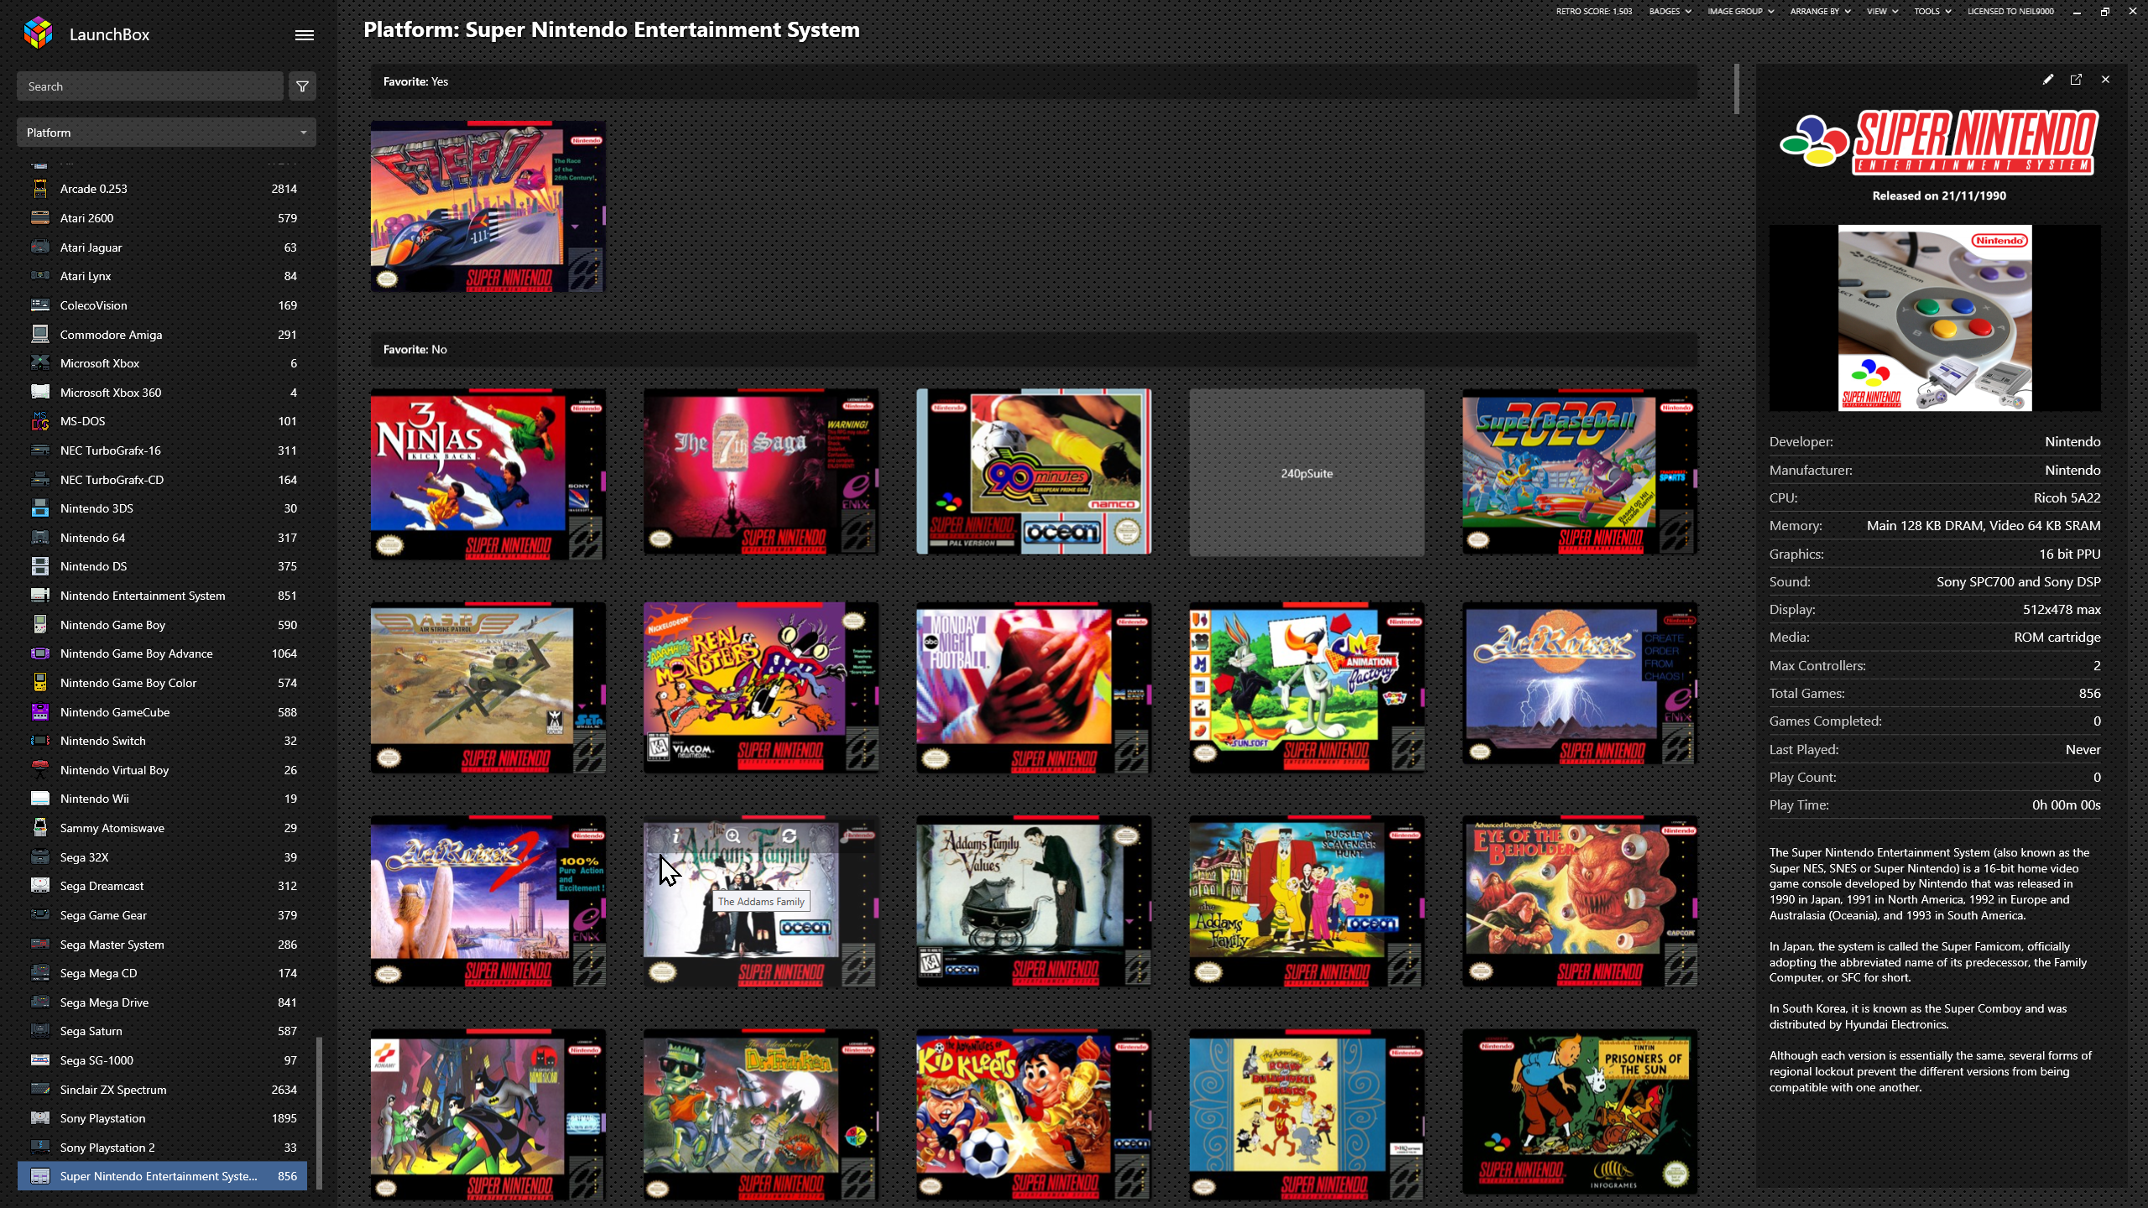Select the Microsoft Xbox platform icon
Screen dimensions: 2148x1208
39,363
